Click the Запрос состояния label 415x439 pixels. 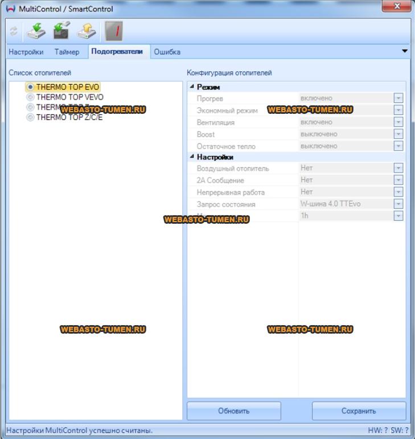226,204
